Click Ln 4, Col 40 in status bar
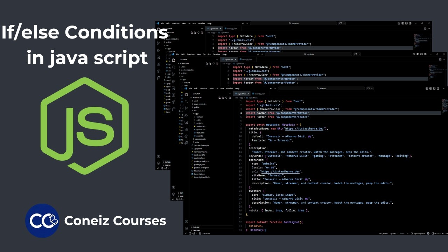Viewport: 448px width, 252px height. coord(384,233)
